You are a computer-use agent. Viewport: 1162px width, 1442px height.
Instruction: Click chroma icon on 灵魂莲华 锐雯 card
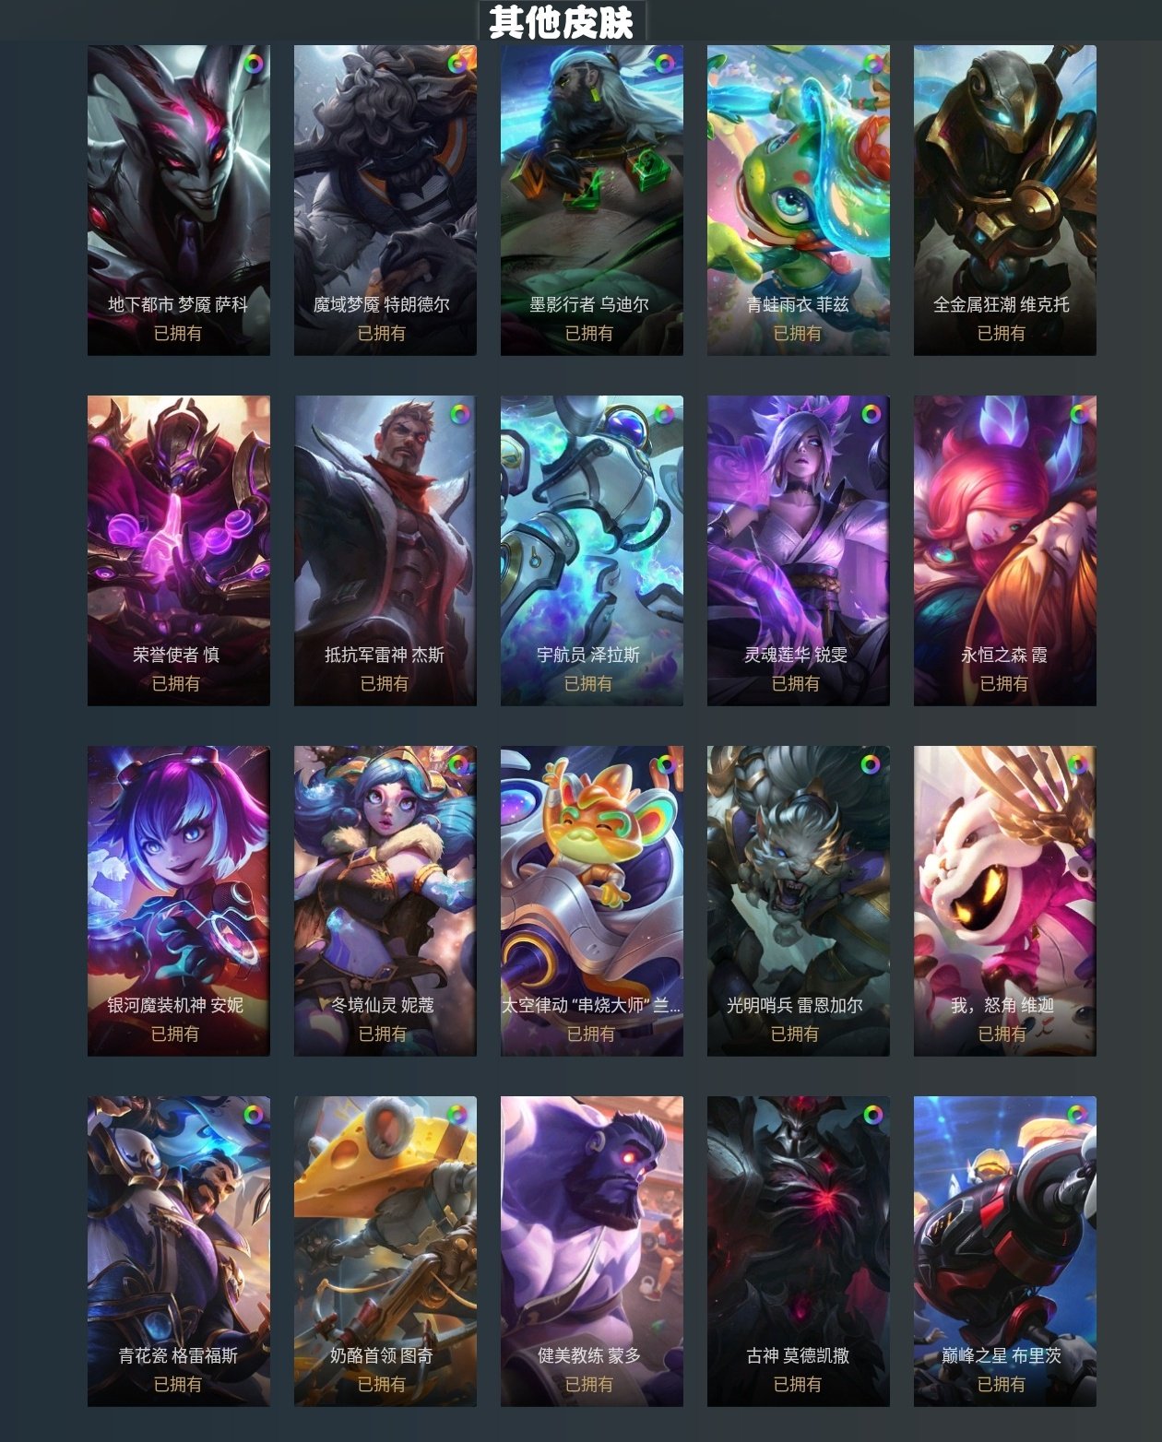click(871, 414)
